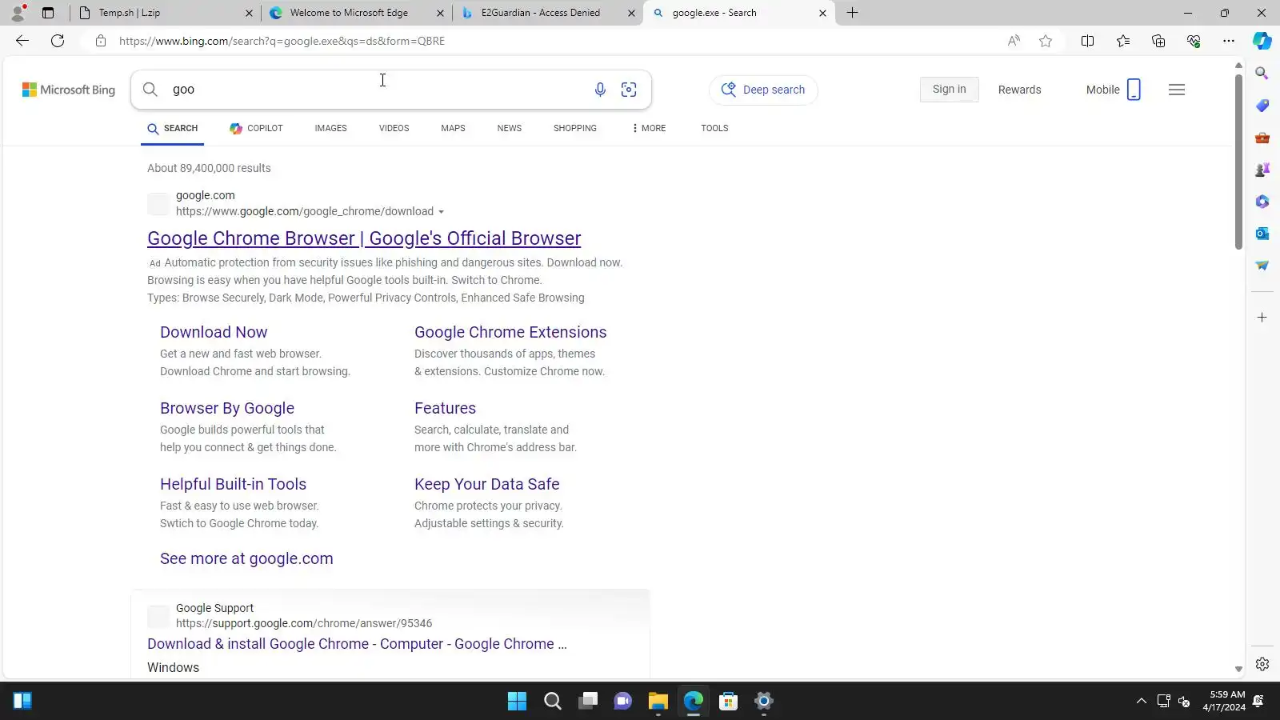Search using an image camera icon
Viewport: 1280px width, 720px height.
pyautogui.click(x=629, y=90)
